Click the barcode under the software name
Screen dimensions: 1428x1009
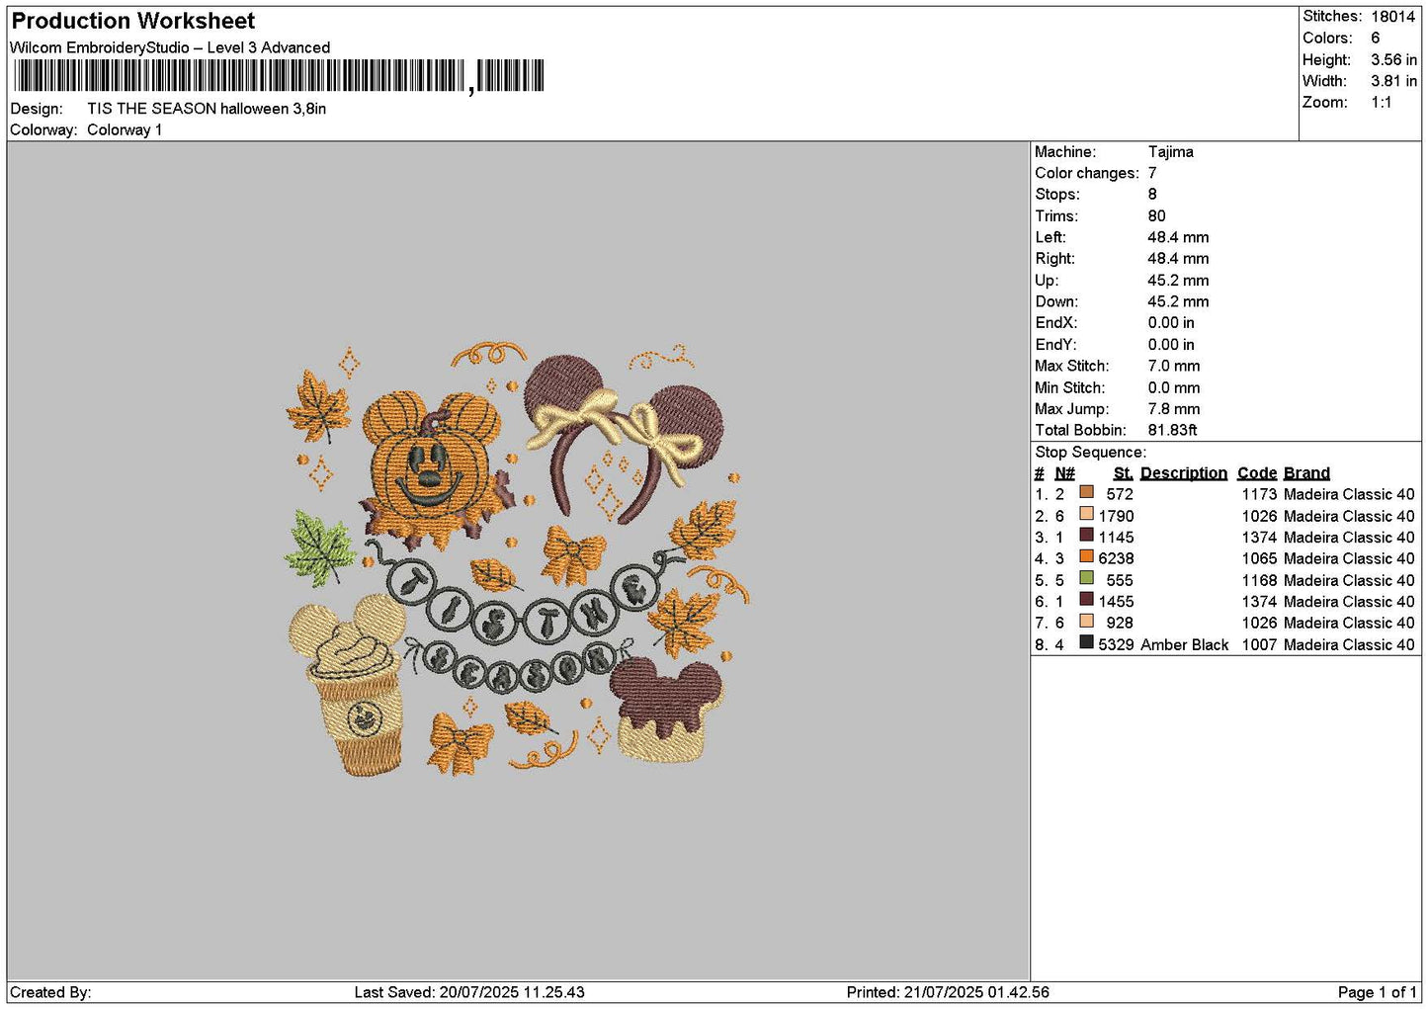pyautogui.click(x=279, y=75)
